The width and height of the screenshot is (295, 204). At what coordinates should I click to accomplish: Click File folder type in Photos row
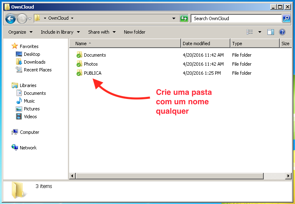242,64
